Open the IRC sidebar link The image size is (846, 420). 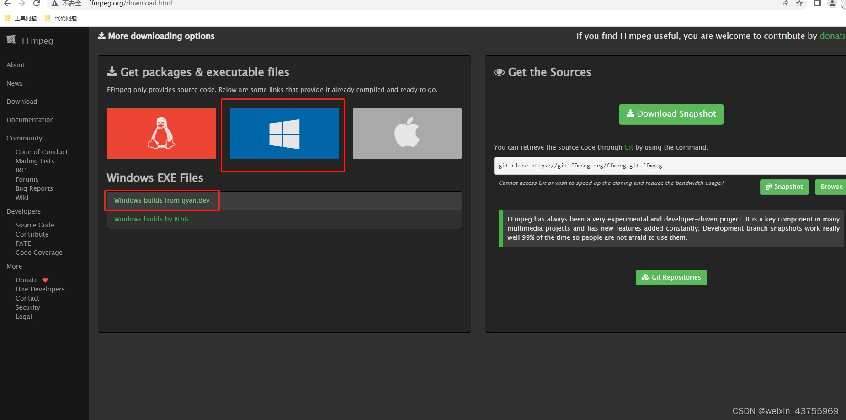(21, 170)
